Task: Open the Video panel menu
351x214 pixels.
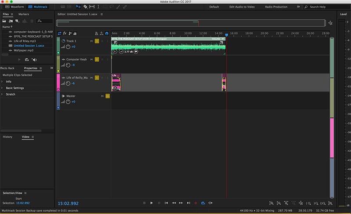Action: click(x=32, y=137)
